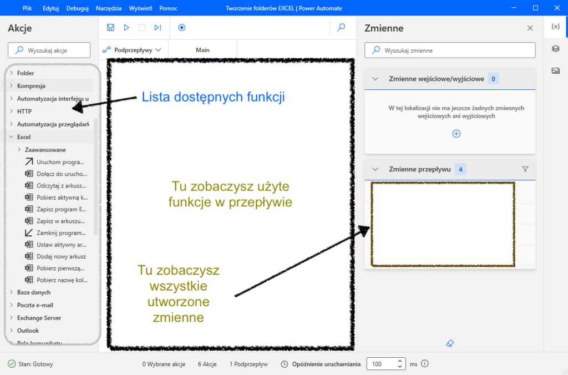Click Run next action icon

[158, 27]
